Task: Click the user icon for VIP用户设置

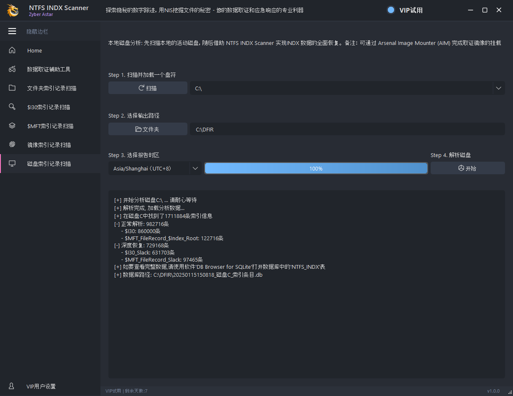Action: pyautogui.click(x=12, y=386)
